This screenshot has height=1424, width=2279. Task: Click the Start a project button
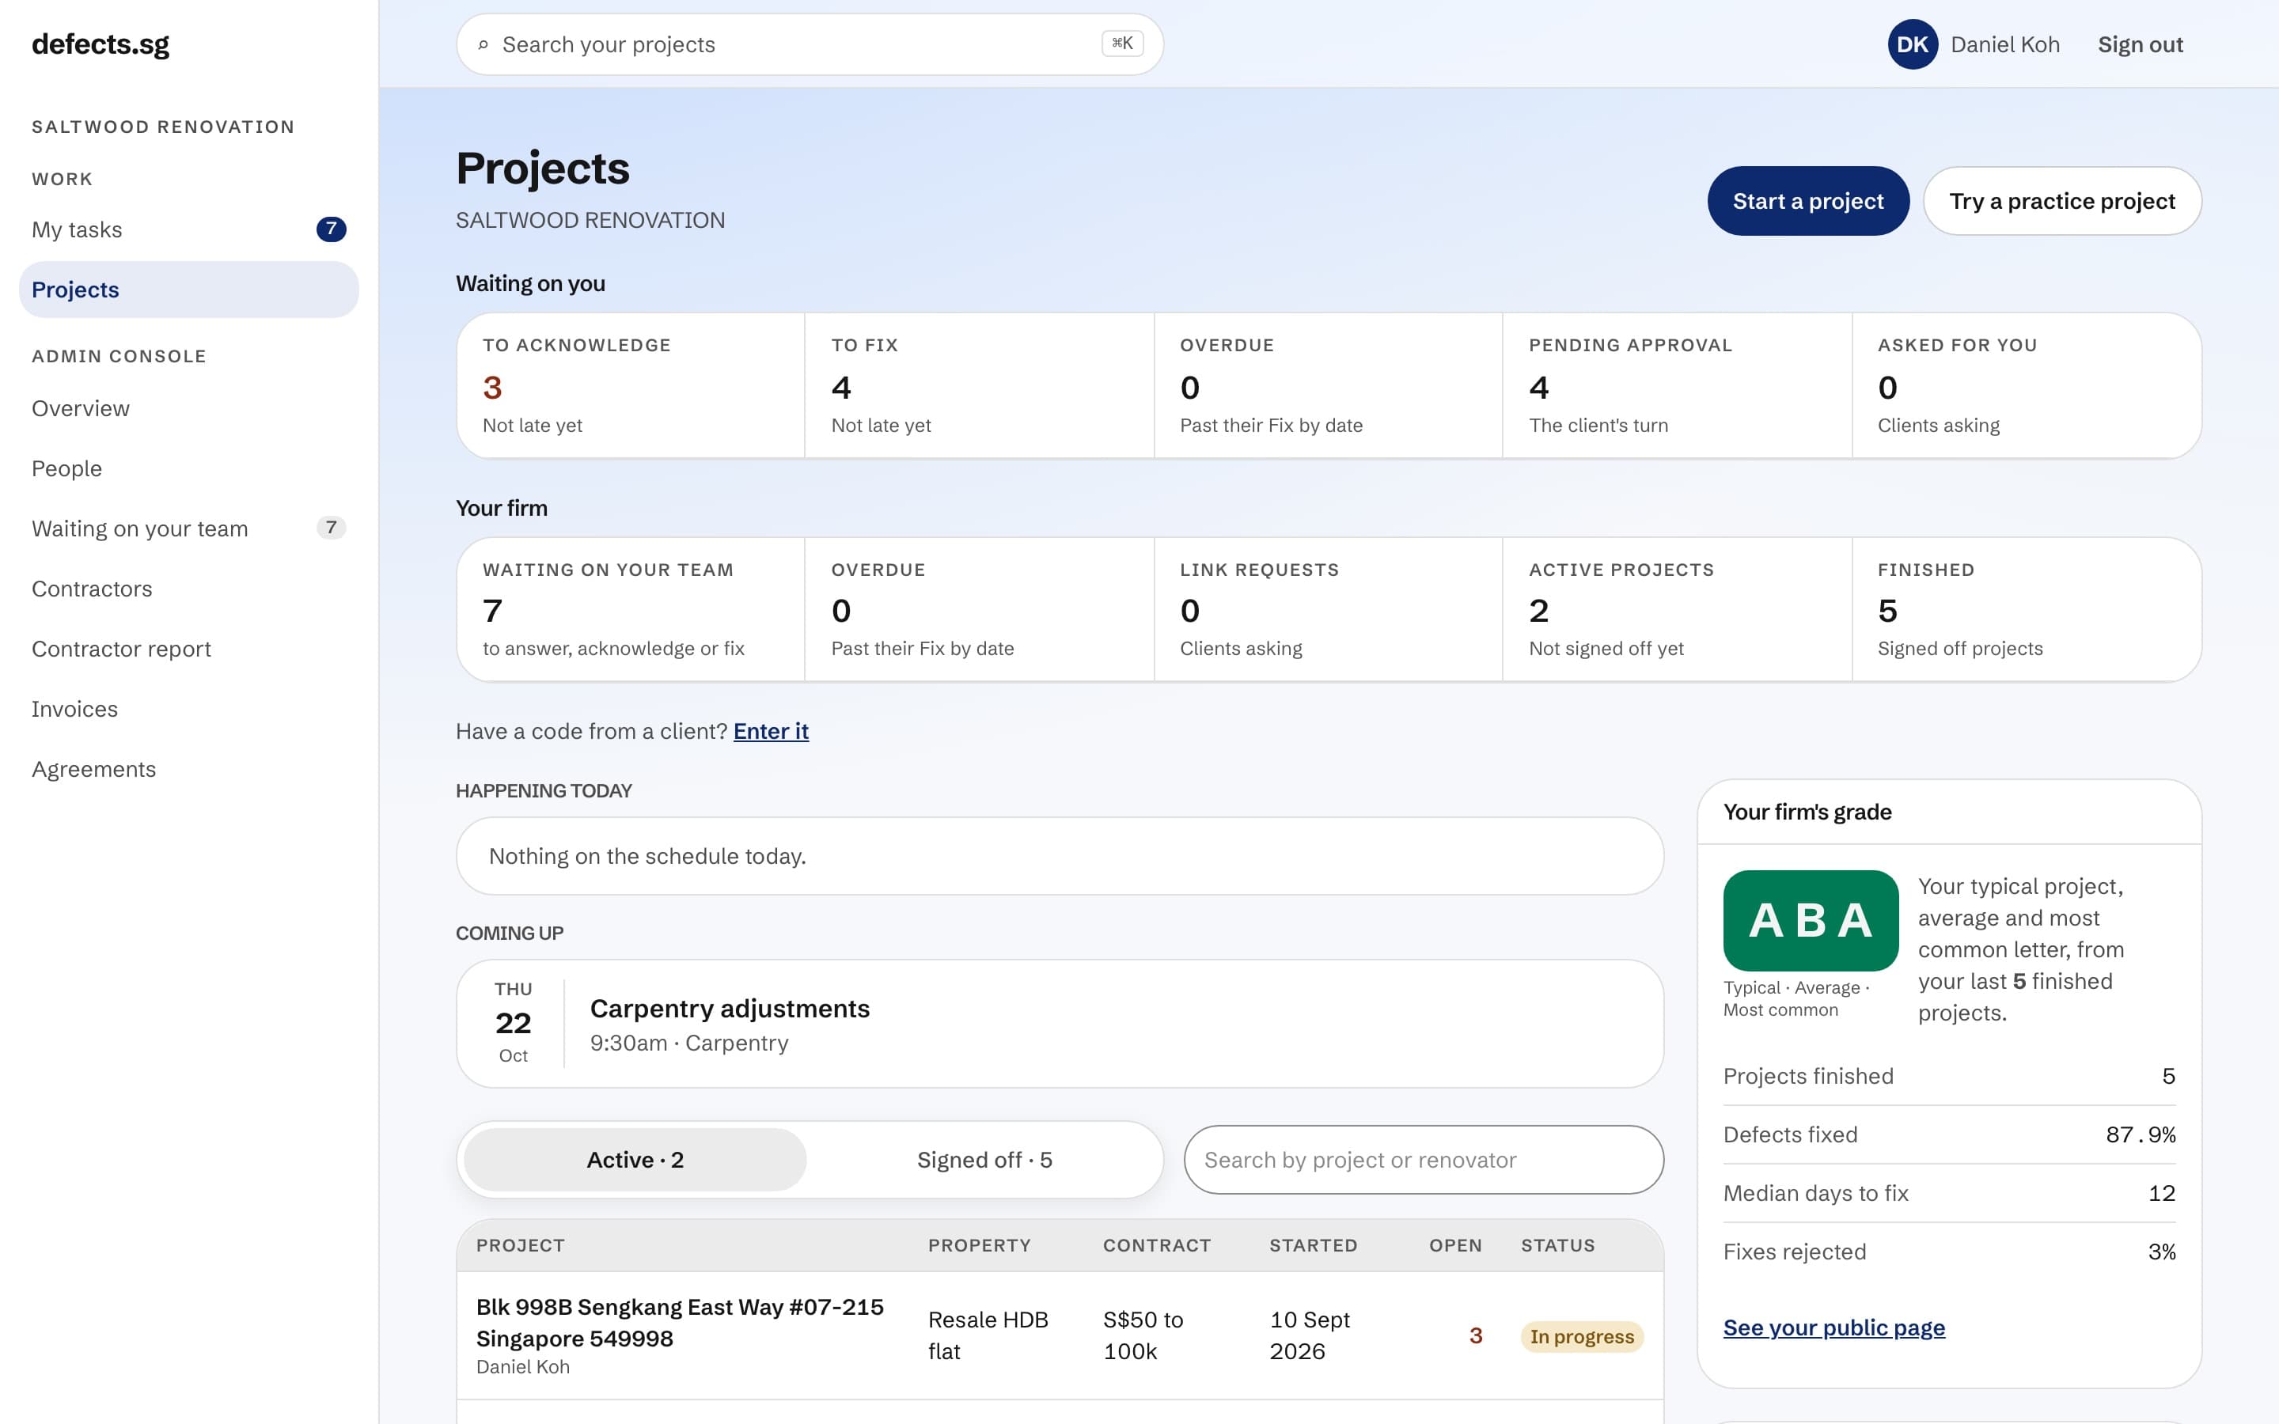pos(1808,201)
